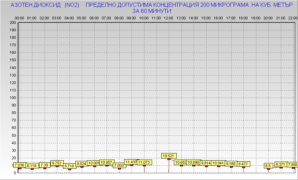Select the 9.168 data label
The height and width of the screenshot is (180, 298).
tap(231, 164)
